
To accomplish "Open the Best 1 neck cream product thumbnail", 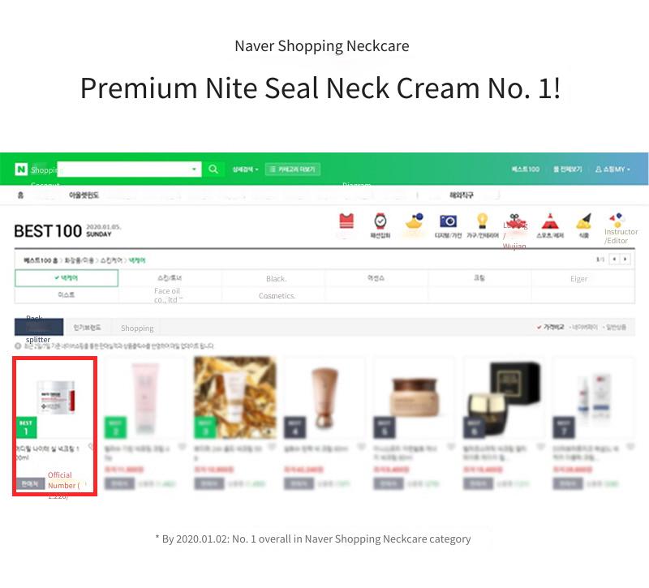I will [56, 397].
